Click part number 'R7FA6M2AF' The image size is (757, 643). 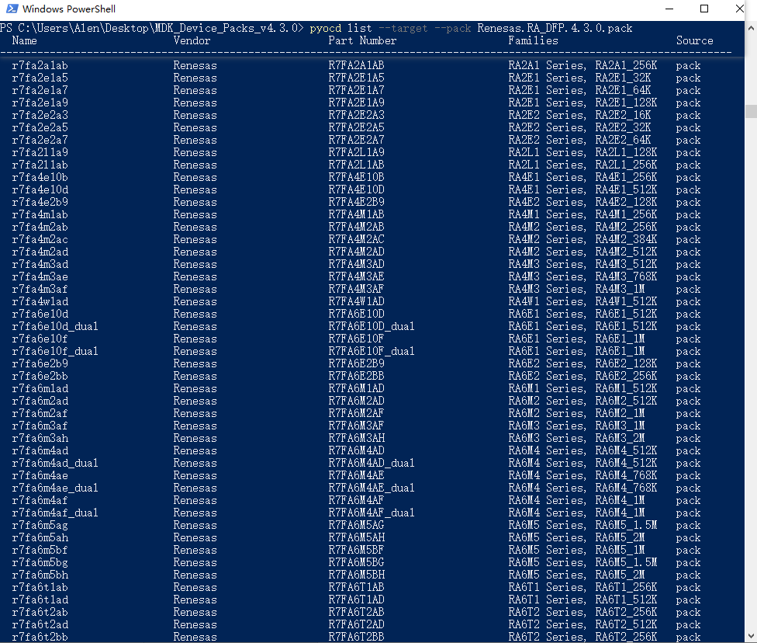356,413
